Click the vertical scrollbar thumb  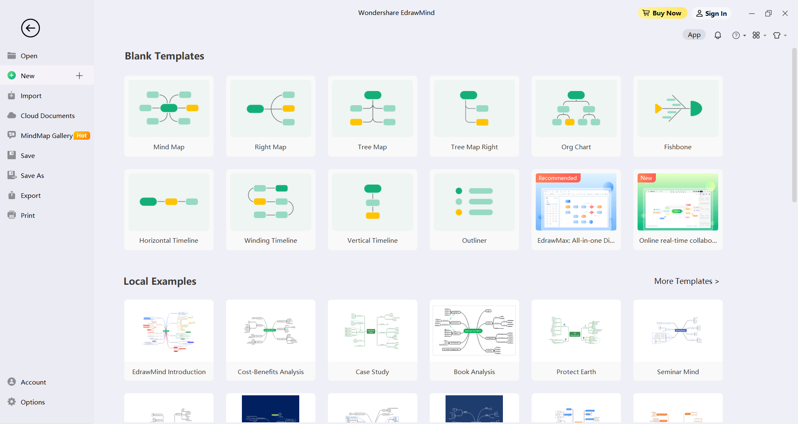794,125
